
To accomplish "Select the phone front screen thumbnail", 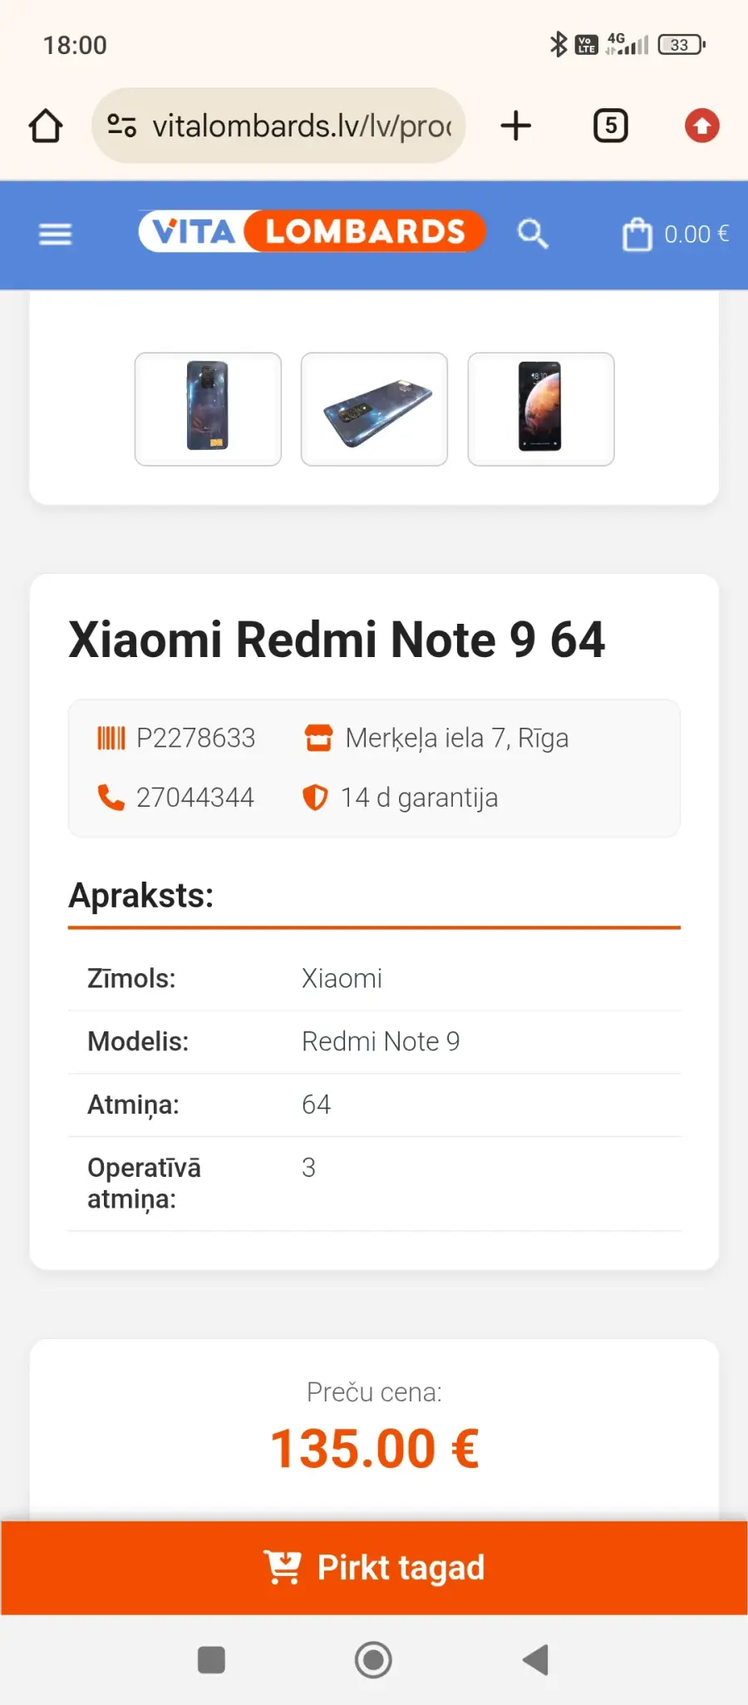I will pos(540,408).
